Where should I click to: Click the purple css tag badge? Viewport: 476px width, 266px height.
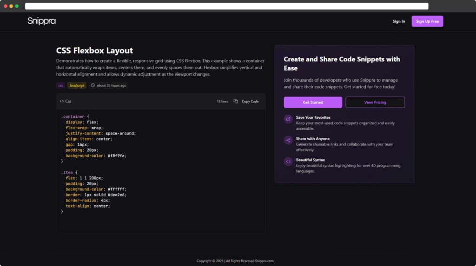coord(60,85)
